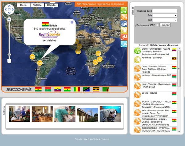Open the Nord - Yatenga - Ouahigouya entry
The image size is (185, 146).
point(156,87)
